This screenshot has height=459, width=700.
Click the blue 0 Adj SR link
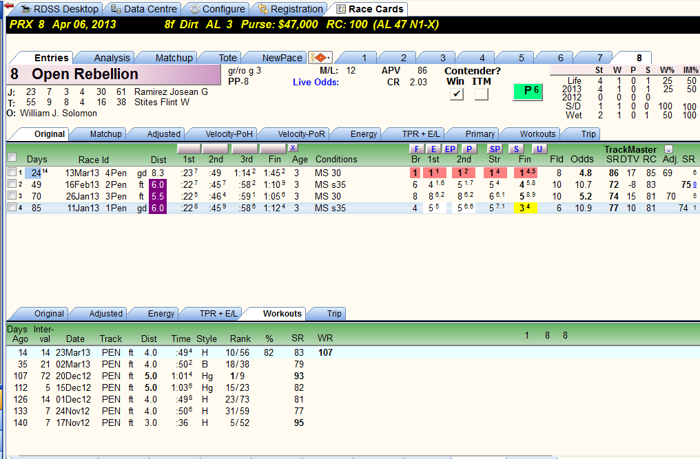tap(694, 184)
